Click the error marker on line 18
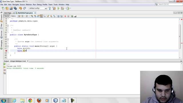The height and width of the screenshot is (103, 183). coord(6,51)
